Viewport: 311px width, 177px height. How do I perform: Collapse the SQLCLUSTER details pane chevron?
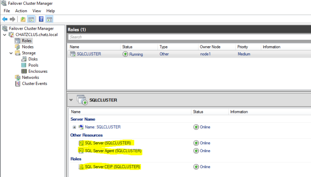pos(71,99)
